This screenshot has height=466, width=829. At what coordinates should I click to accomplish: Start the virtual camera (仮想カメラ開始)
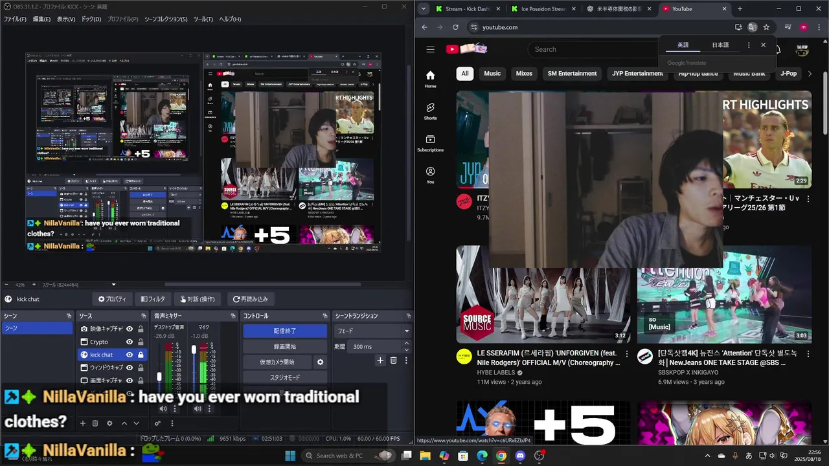[277, 362]
